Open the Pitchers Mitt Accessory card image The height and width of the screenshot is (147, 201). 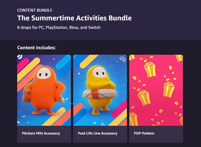[x=44, y=90]
